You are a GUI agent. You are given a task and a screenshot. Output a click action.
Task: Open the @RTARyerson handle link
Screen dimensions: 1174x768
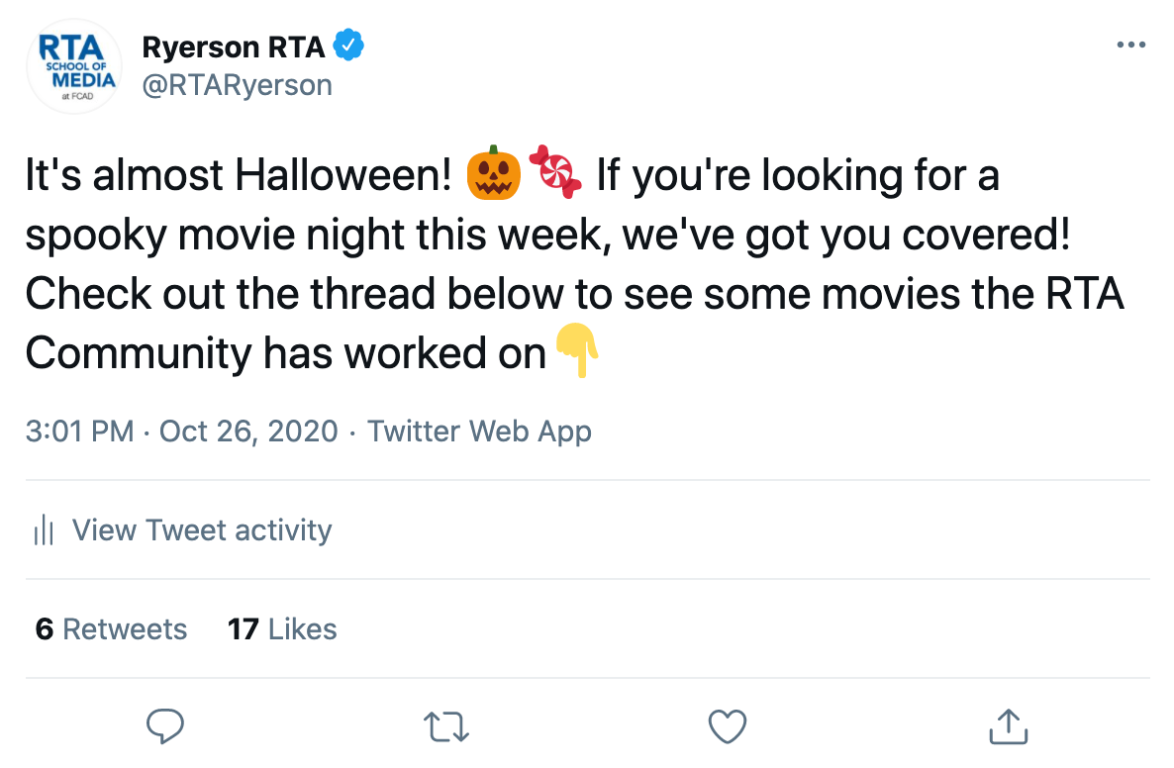237,85
